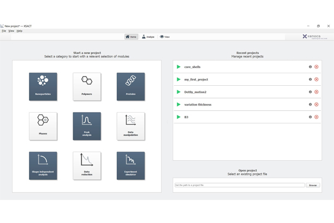The width and height of the screenshot is (334, 223).
Task: Switch to the Home tab
Action: tap(131, 37)
